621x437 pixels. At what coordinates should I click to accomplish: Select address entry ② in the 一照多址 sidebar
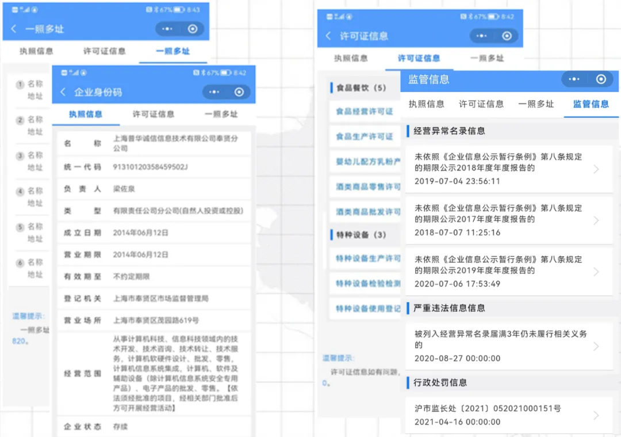[x=29, y=126]
